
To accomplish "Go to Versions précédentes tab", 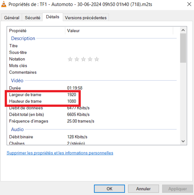I will 86,18.
